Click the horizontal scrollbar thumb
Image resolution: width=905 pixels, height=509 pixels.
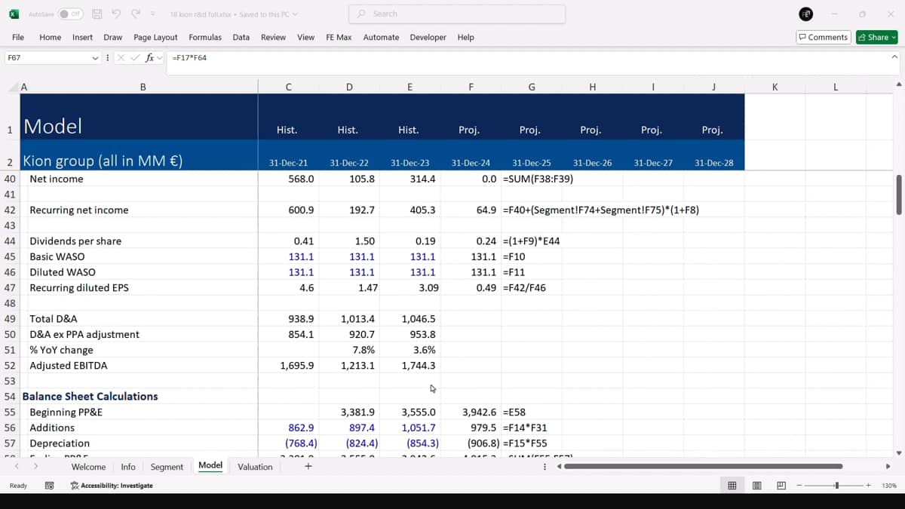coord(703,467)
